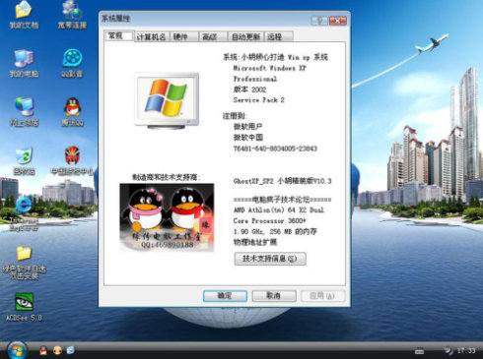This screenshot has height=359, width=483.
Task: Click the Start orb button on taskbar
Action: pyautogui.click(x=17, y=350)
